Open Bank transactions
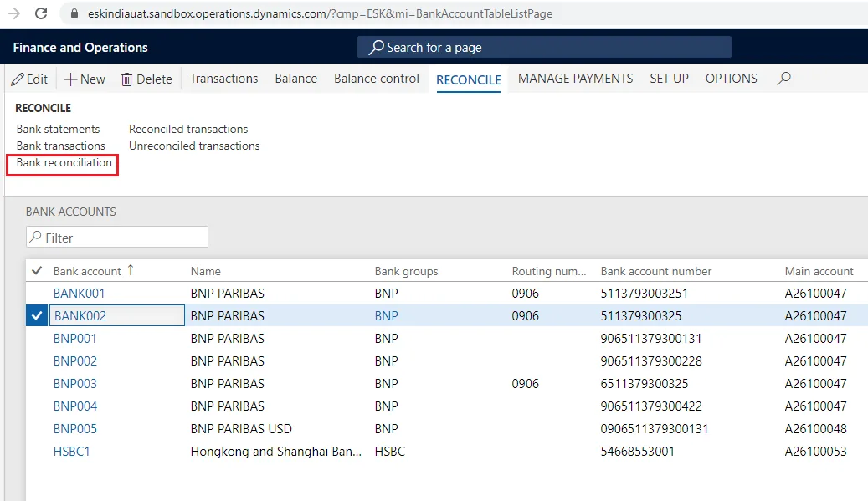The height and width of the screenshot is (501, 868). click(x=61, y=146)
